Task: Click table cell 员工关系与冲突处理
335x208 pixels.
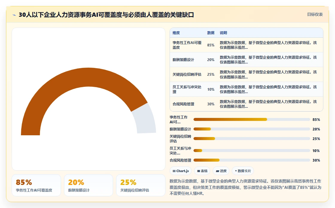Action: click(x=187, y=89)
